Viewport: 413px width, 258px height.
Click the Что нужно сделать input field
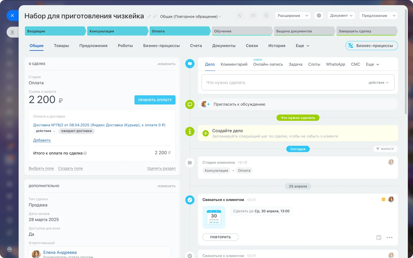(282, 83)
